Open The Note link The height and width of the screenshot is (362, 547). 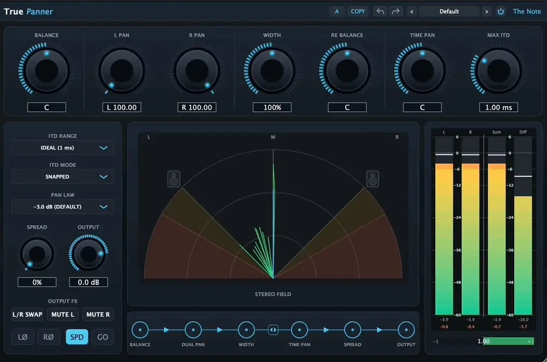coord(527,11)
